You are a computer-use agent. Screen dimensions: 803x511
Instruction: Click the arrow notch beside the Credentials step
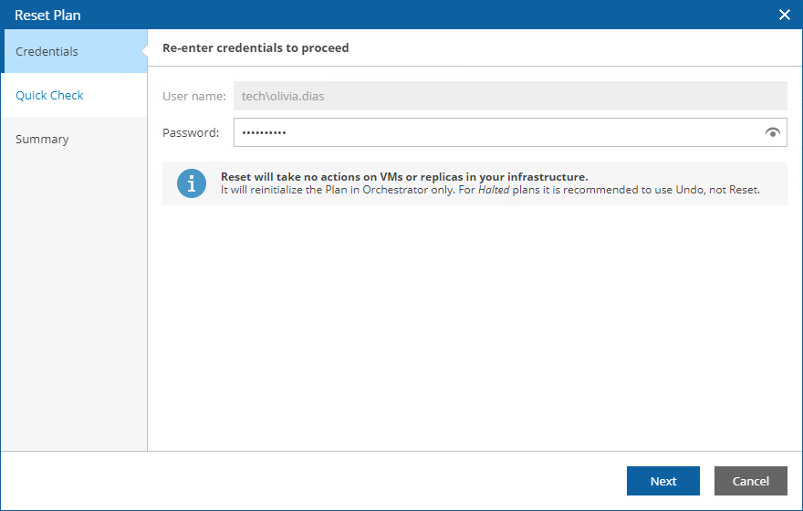[x=142, y=51]
